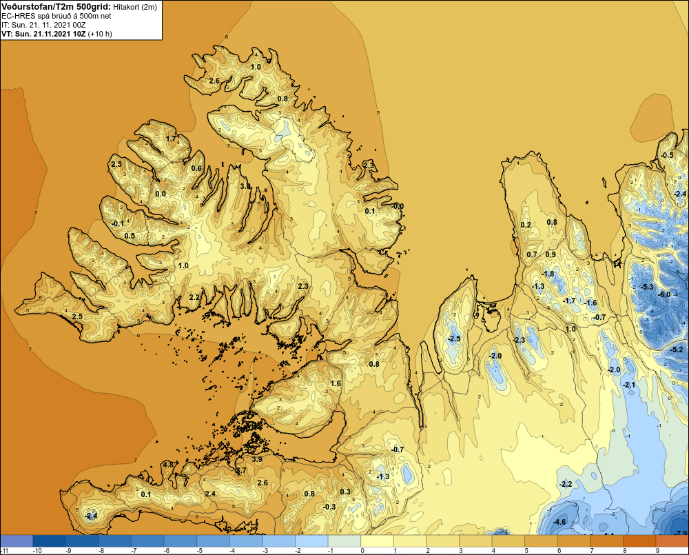This screenshot has height=555, width=689.
Task: Click the -10 tick label on legend
Action: (37, 551)
